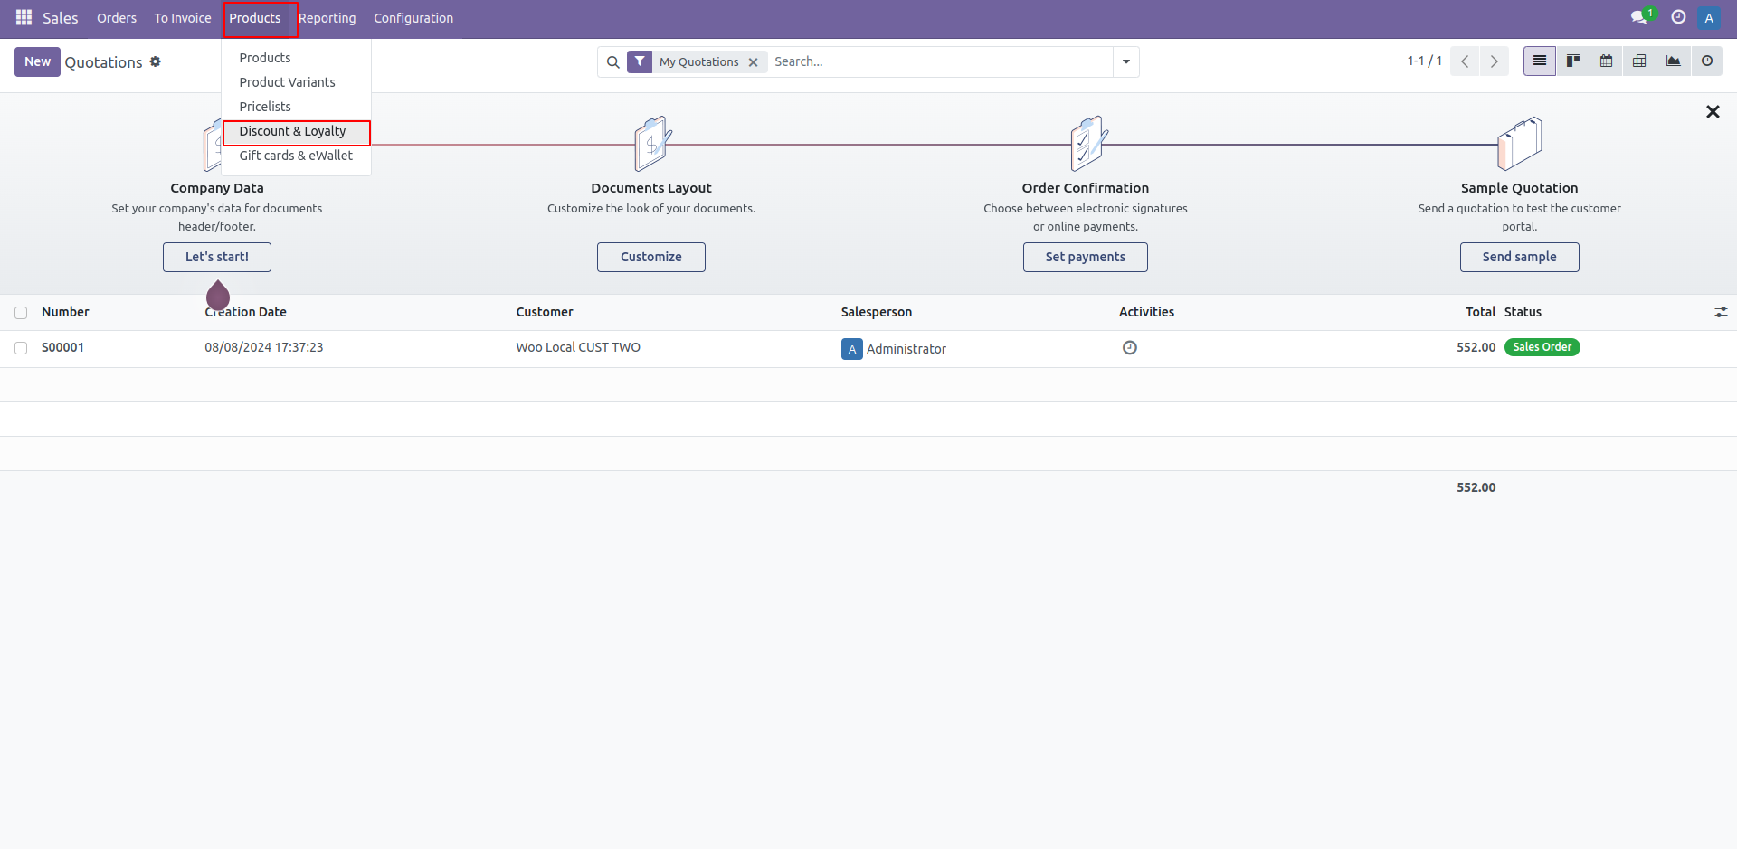The width and height of the screenshot is (1737, 849).
Task: Open the Configuration menu
Action: (413, 18)
